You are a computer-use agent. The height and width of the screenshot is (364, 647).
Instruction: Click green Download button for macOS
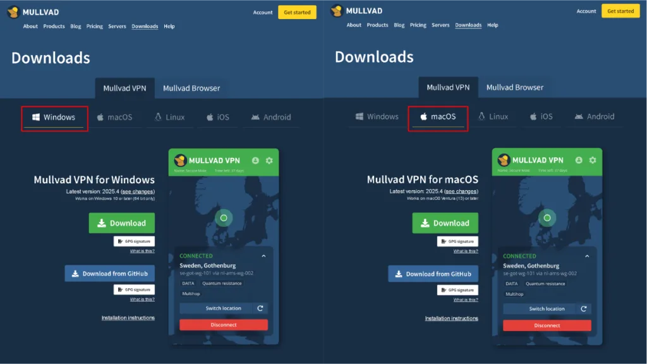pyautogui.click(x=445, y=223)
